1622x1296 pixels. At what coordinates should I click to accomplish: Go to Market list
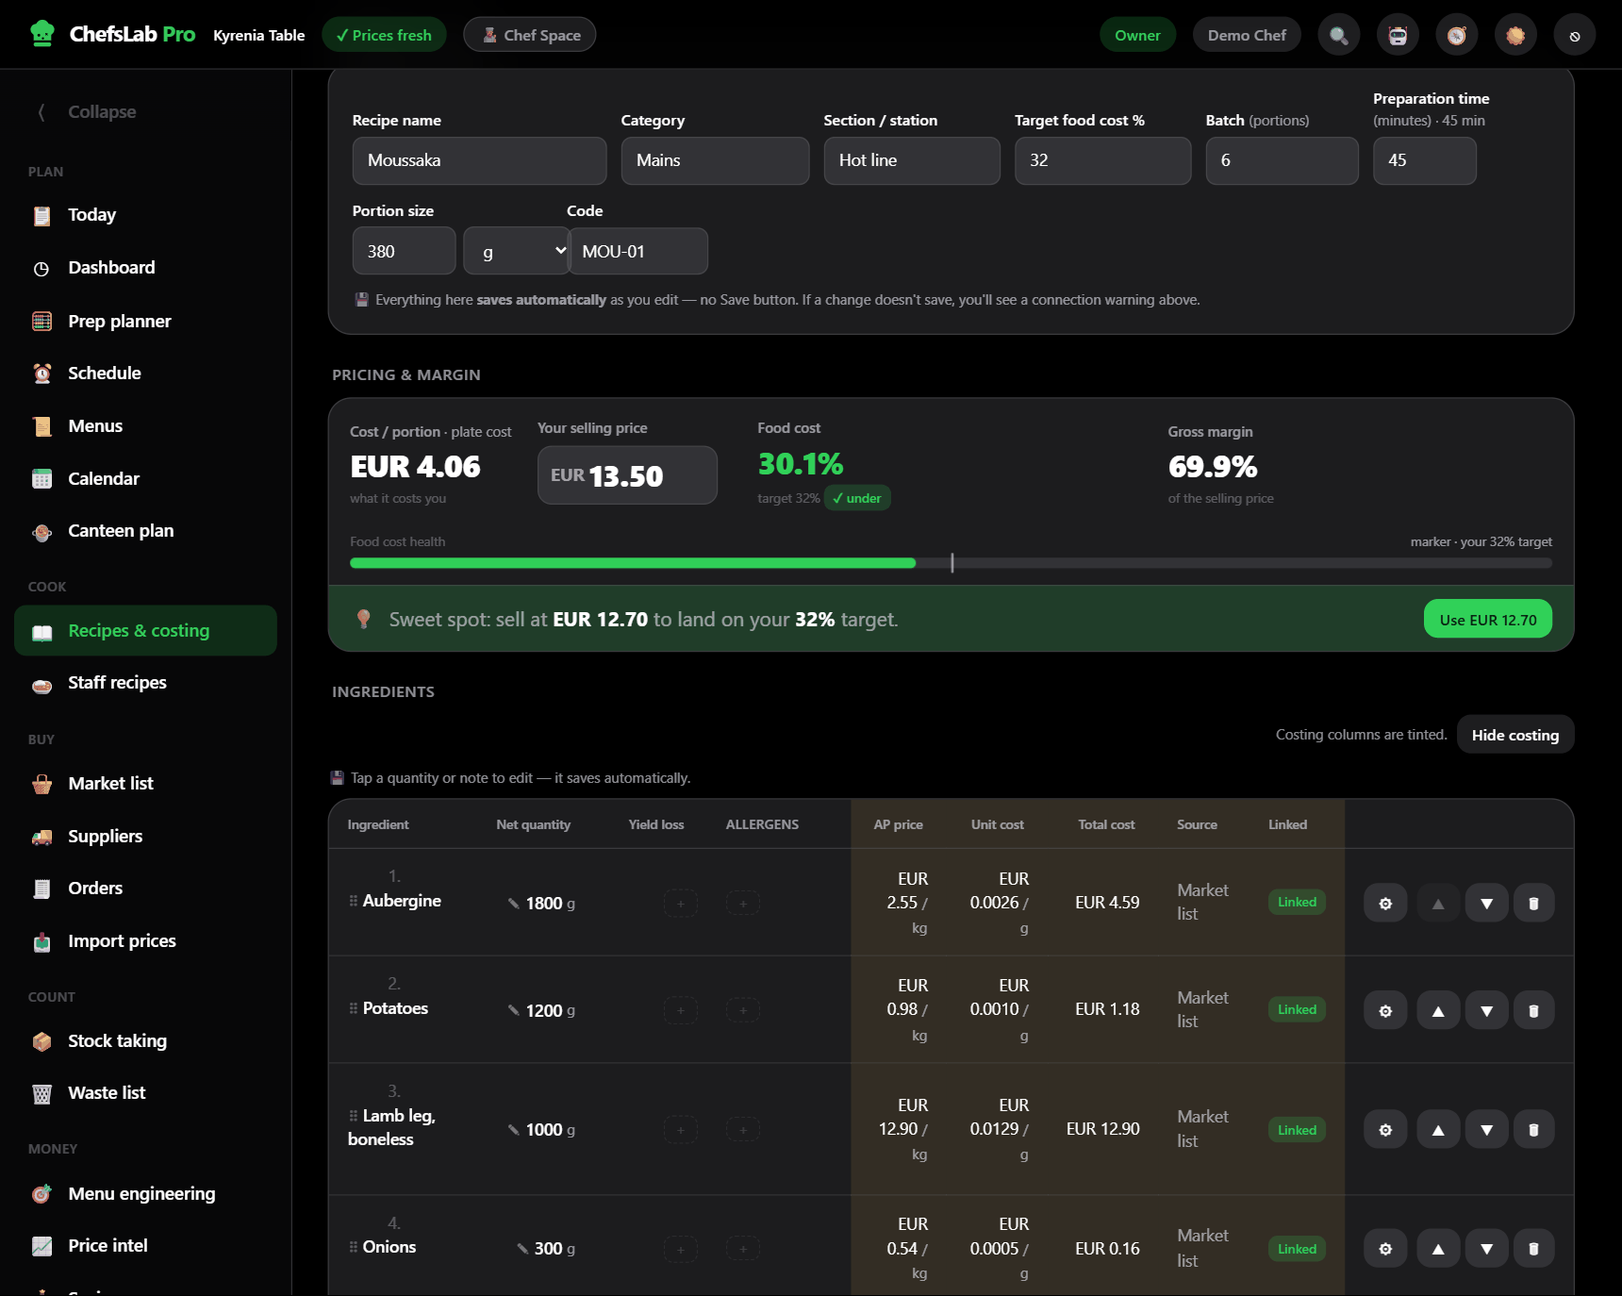[x=145, y=784]
